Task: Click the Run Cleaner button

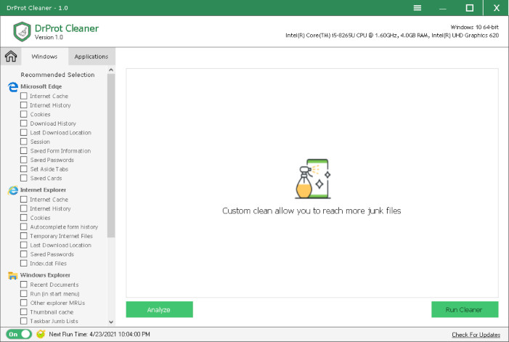Action: [x=465, y=309]
